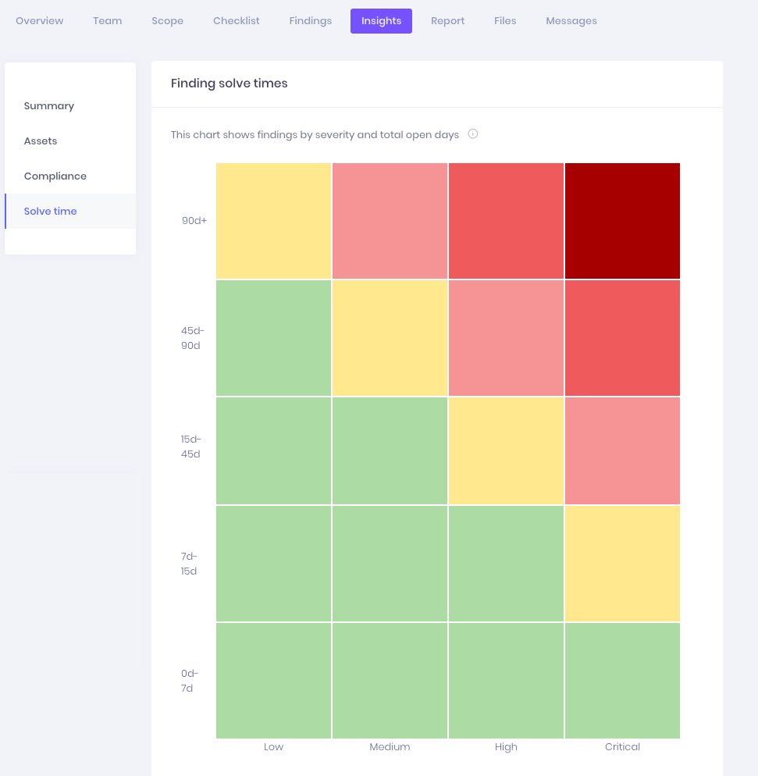Viewport: 758px width, 776px height.
Task: Open Assets in the sidebar
Action: coord(41,141)
